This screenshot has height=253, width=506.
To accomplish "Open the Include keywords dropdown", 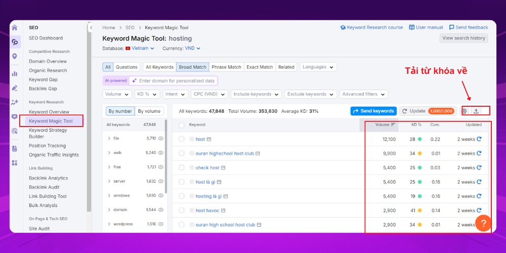I will 256,94.
